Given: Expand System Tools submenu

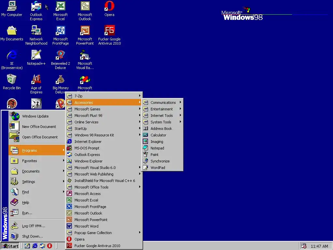Looking at the screenshot, I should (163, 122).
